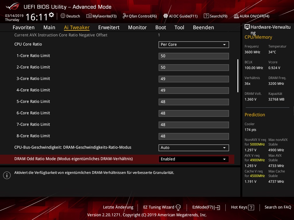The width and height of the screenshot is (294, 220).
Task: Click the CPU/Memory heading
Action: point(258,37)
